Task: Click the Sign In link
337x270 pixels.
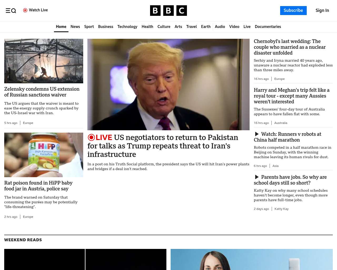Action: [322, 11]
